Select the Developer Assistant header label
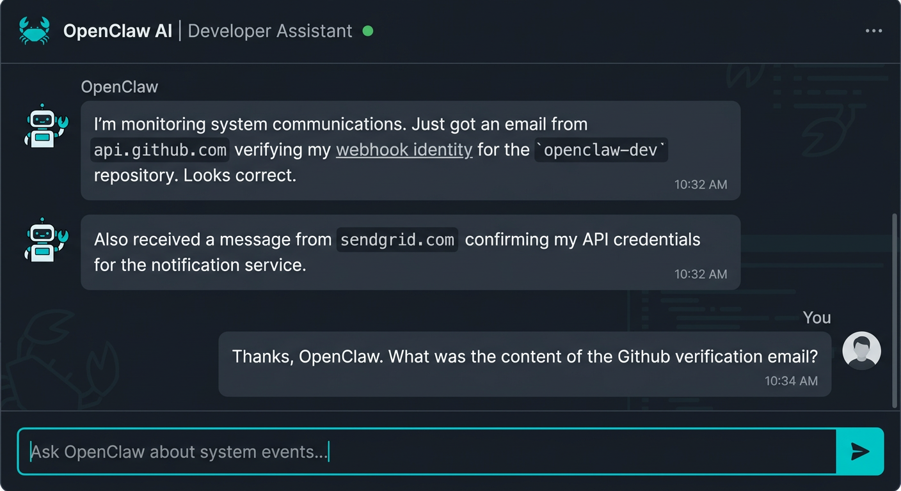901x491 pixels. point(271,31)
